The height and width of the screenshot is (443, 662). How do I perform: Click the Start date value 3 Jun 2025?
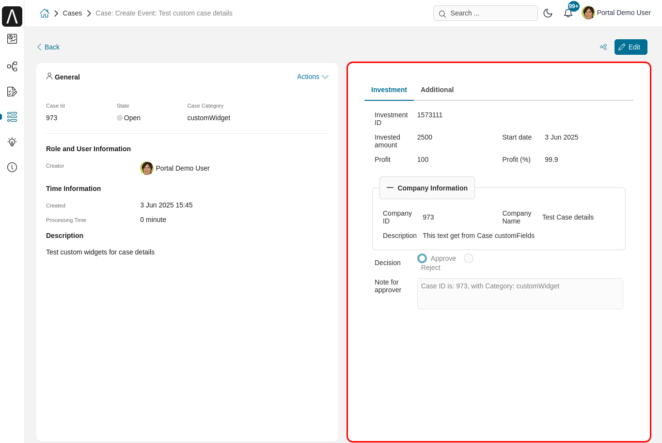(x=562, y=137)
